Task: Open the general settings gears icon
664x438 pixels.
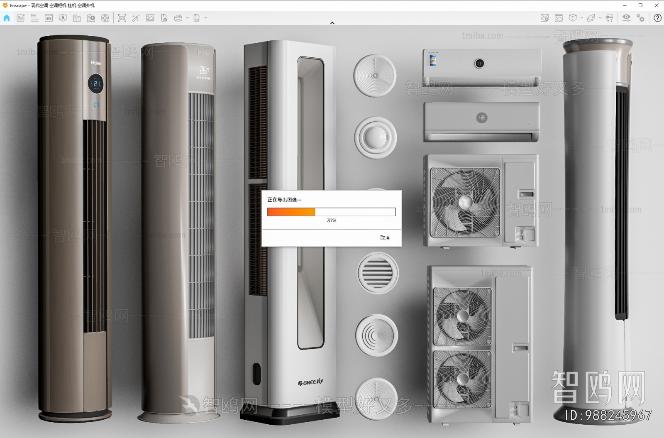Action: (640, 18)
